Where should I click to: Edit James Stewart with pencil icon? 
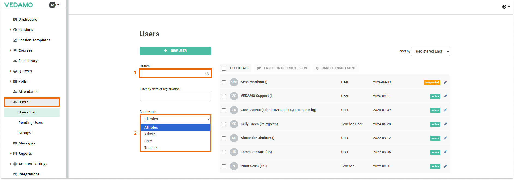click(445, 152)
